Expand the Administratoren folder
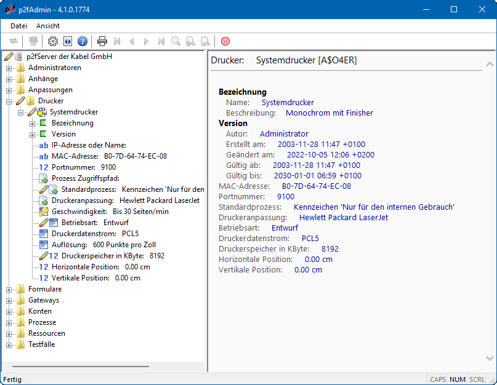The height and width of the screenshot is (385, 497). (x=9, y=68)
